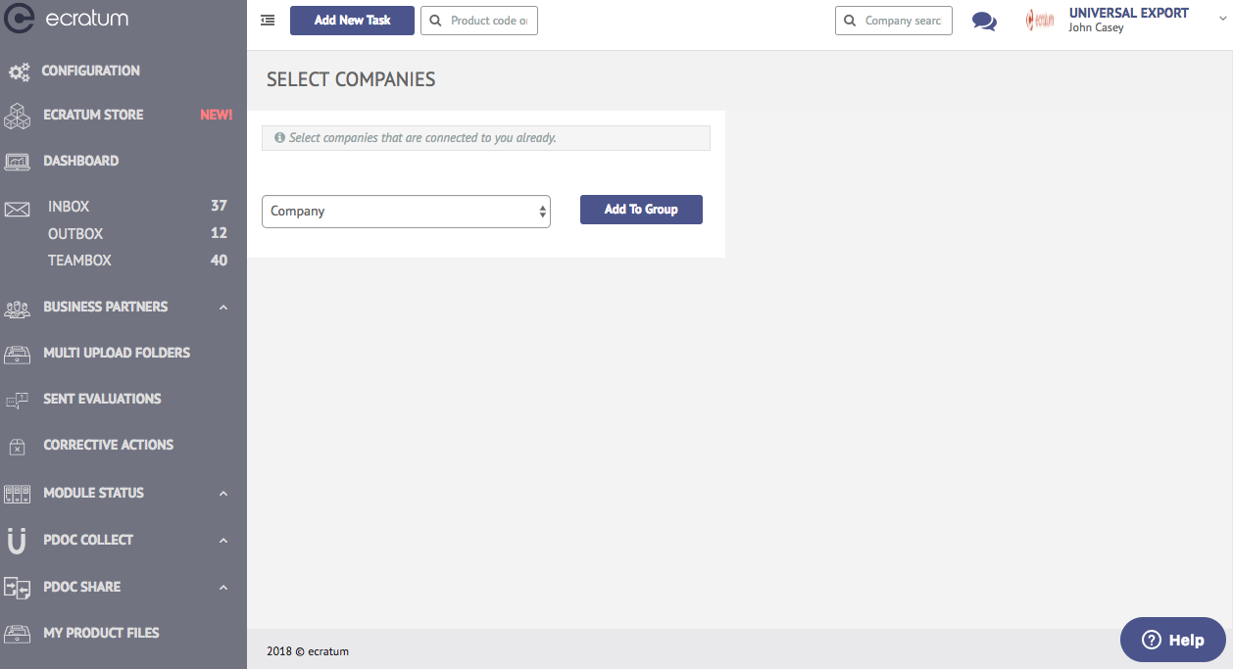Image resolution: width=1233 pixels, height=669 pixels.
Task: Open the Ecratum Store boxes icon
Action: coord(18,116)
